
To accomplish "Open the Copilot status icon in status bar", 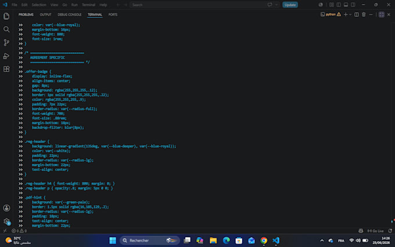I will (361, 231).
